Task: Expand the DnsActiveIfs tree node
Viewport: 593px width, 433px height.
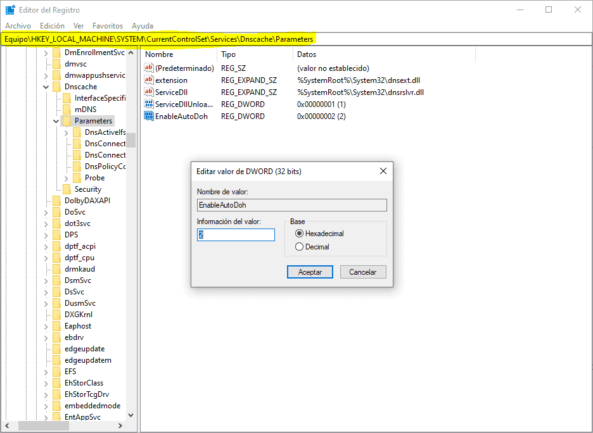Action: click(66, 132)
